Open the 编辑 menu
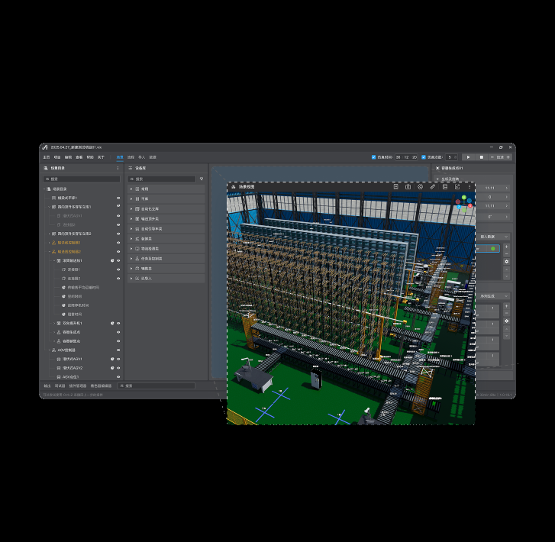555x542 pixels. [68, 157]
